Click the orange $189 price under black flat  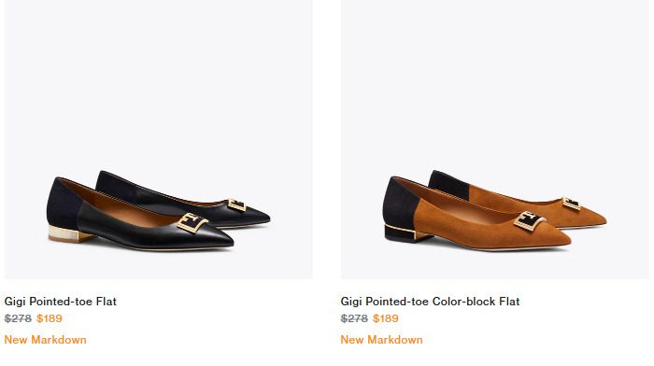pyautogui.click(x=50, y=318)
